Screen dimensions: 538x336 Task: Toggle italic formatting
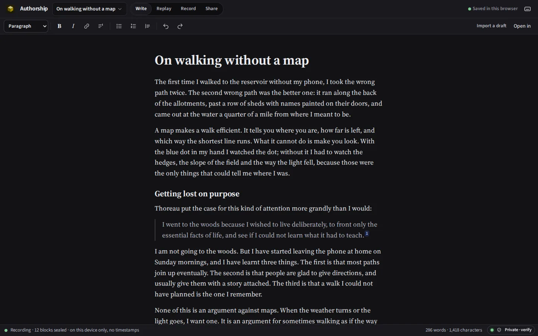pos(73,26)
